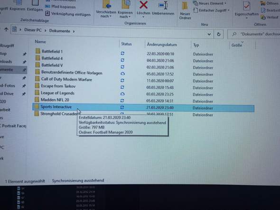Click Kopieren in Zwischenablage group
This screenshot has width=280, height=210.
(17, 5)
